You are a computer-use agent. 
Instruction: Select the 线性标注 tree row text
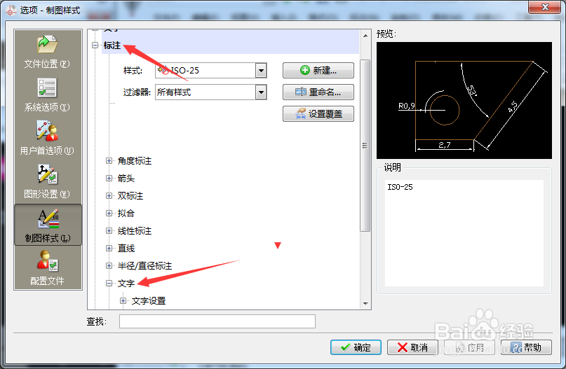135,230
